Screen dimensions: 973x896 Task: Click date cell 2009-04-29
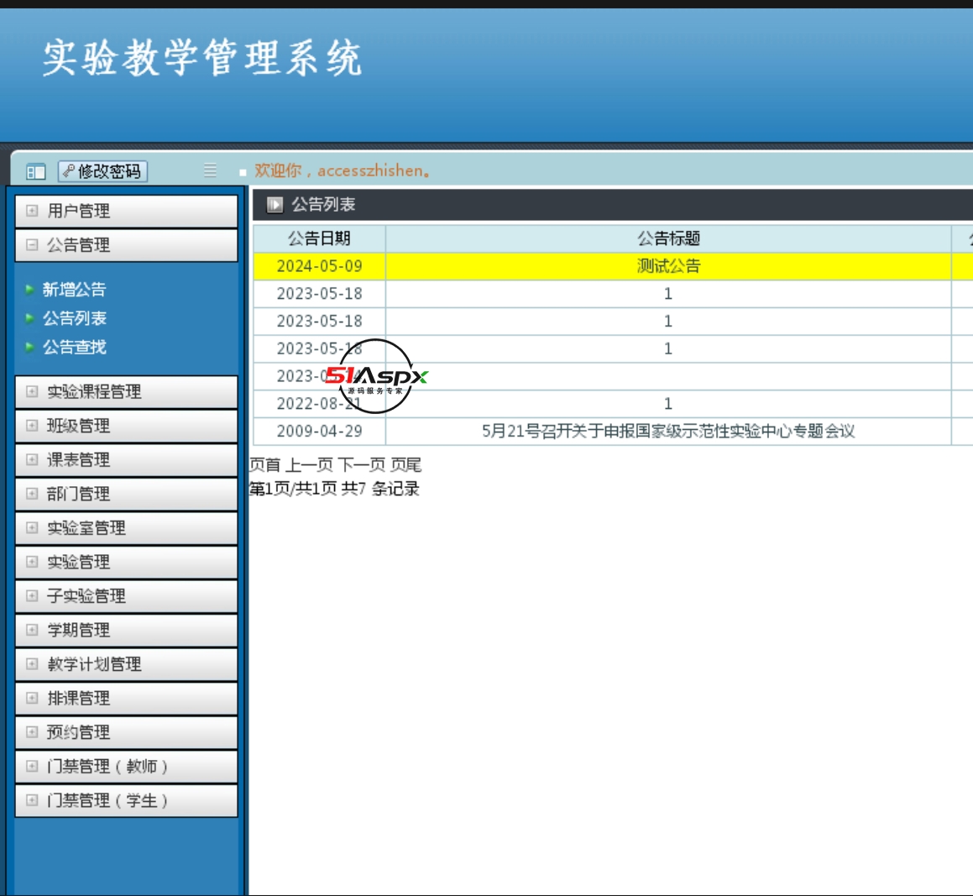(x=320, y=432)
